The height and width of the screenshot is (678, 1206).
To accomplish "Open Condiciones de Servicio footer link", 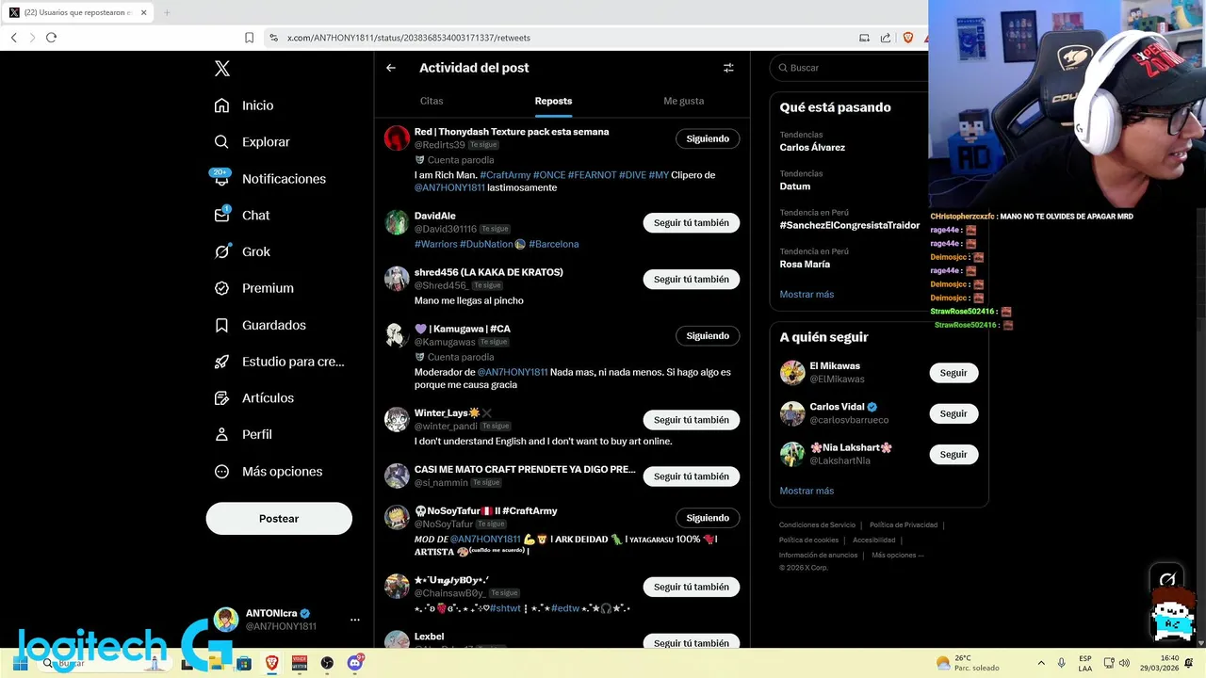I will pos(817,525).
